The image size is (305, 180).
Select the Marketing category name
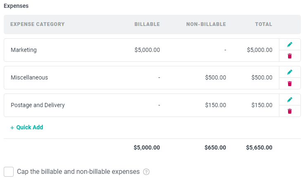[x=24, y=50]
